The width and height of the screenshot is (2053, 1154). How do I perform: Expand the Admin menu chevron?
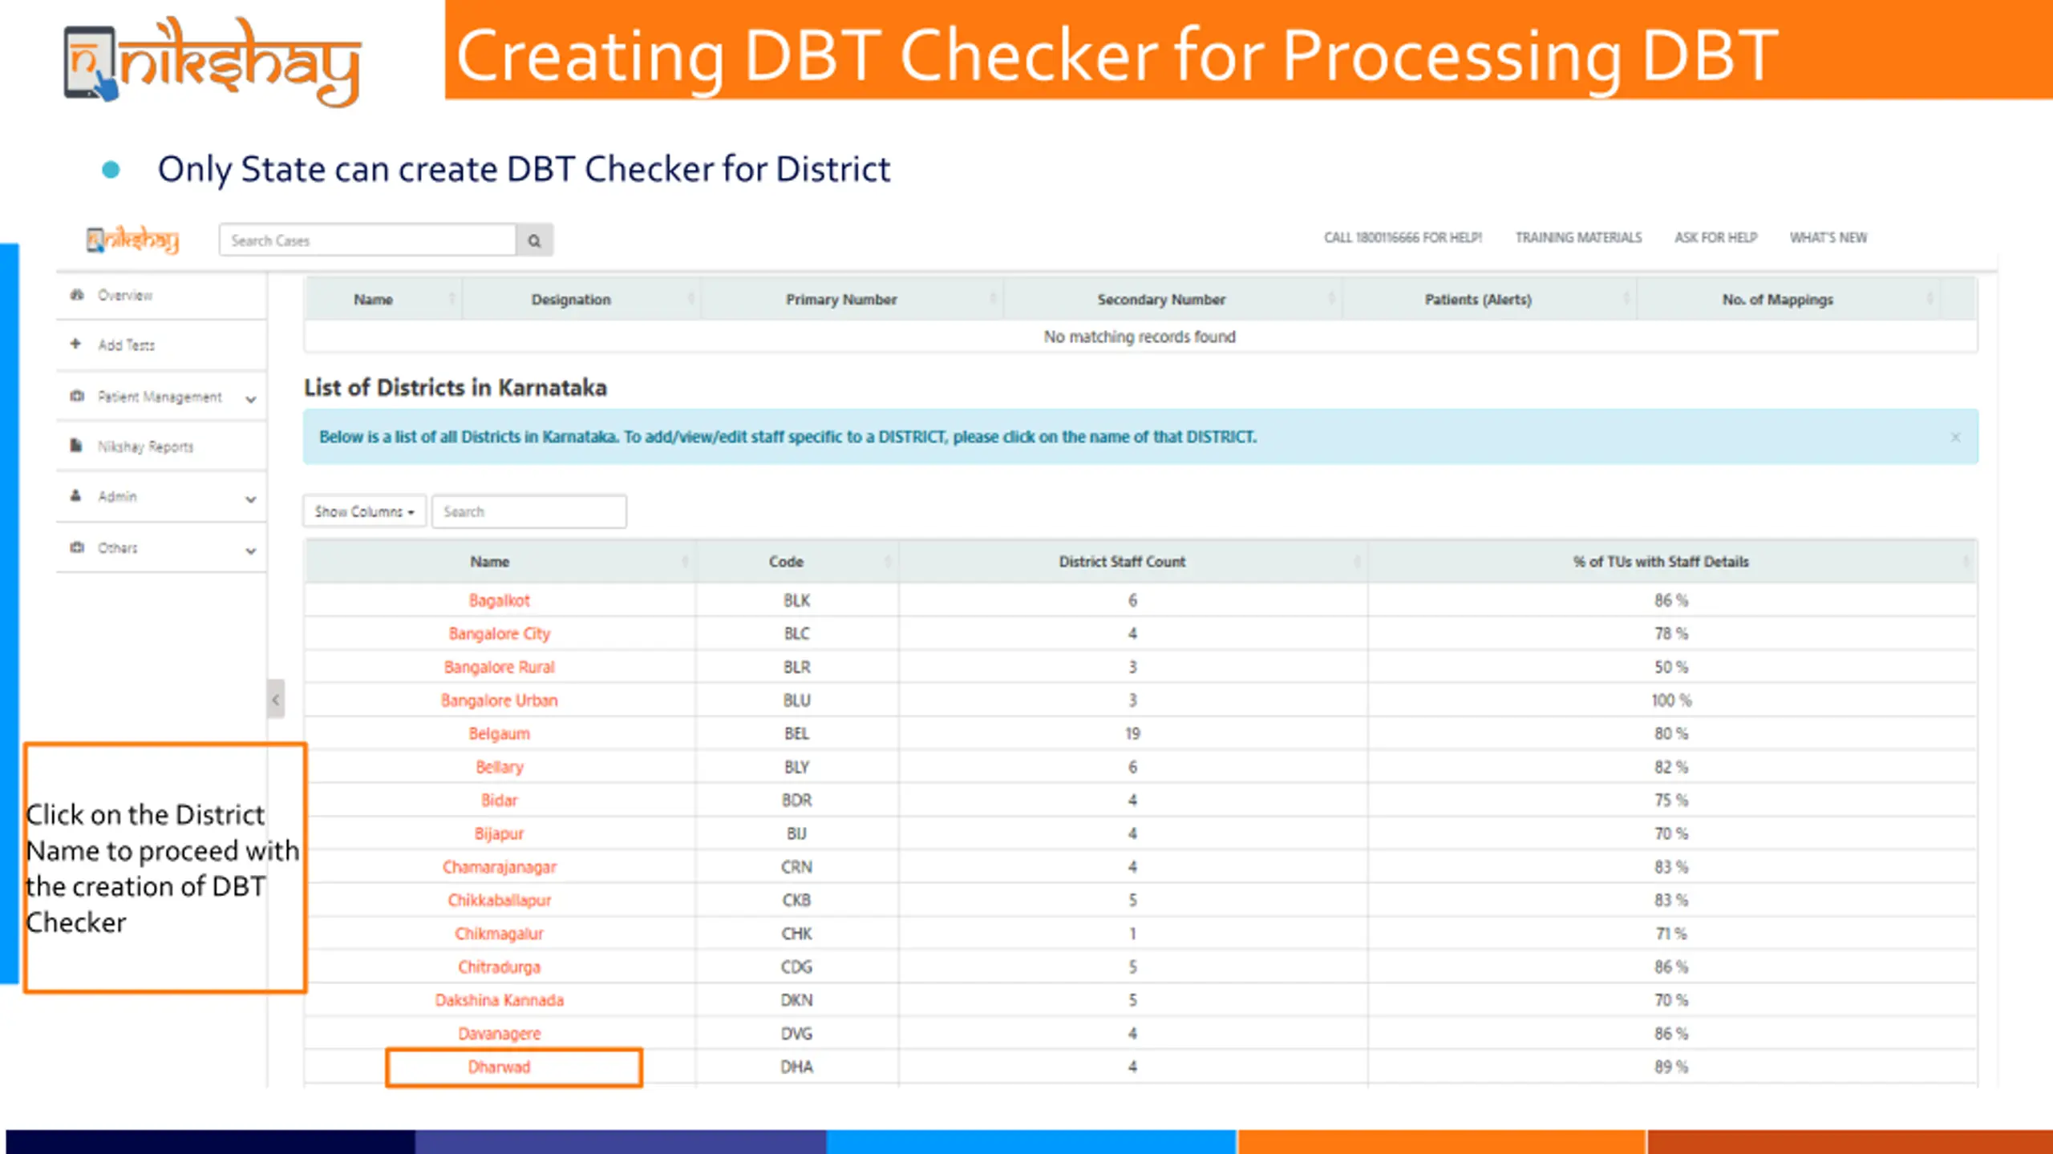(251, 498)
